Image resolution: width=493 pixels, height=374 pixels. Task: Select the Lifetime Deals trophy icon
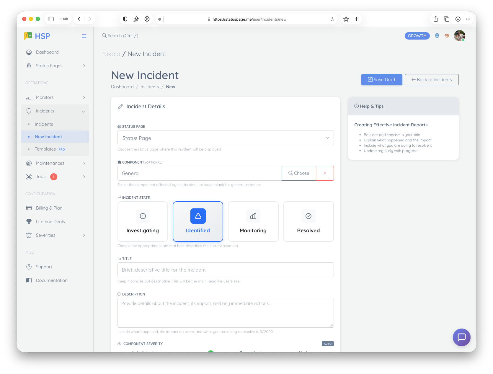tap(29, 221)
